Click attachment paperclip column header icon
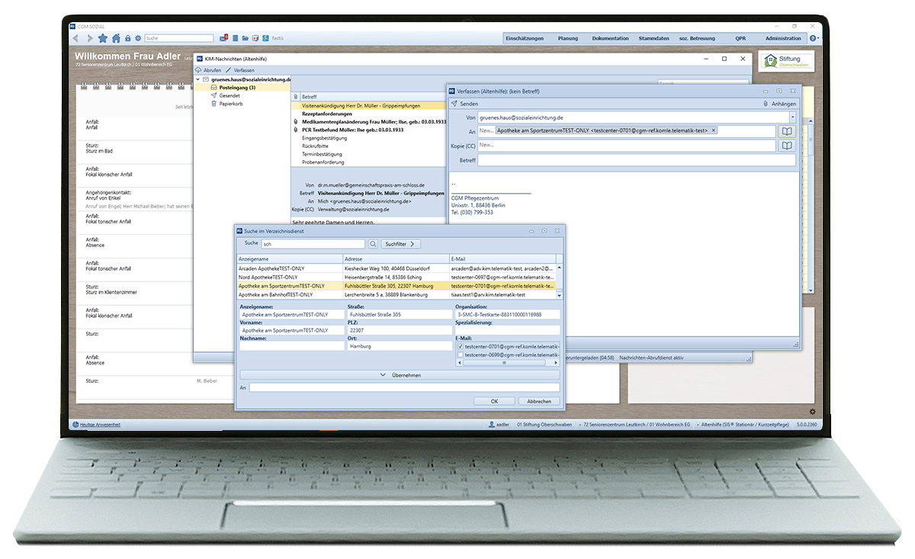Viewport: 915px width, 559px height. 295,97
